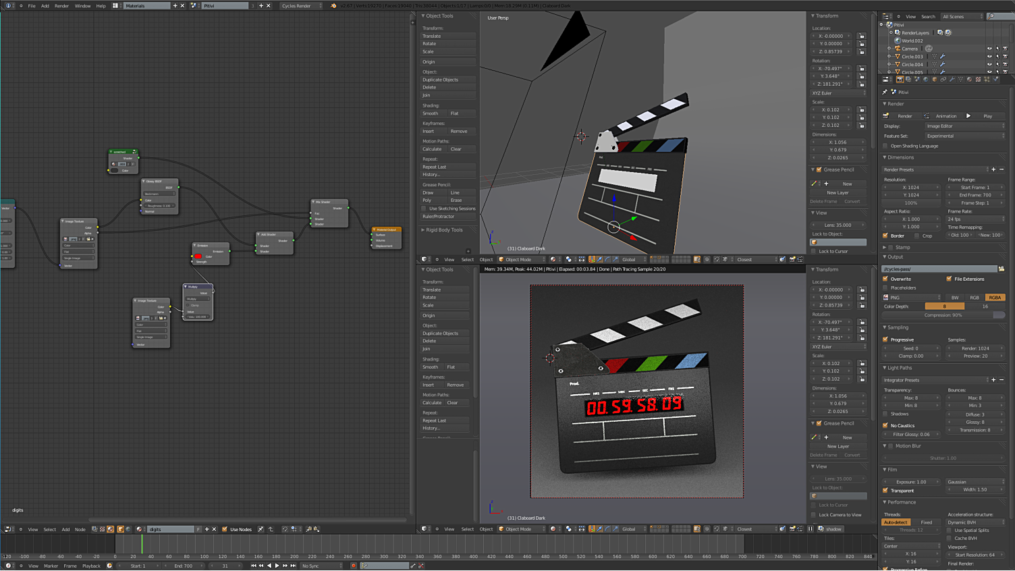
Task: Open the World properties tab icon
Action: point(926,80)
